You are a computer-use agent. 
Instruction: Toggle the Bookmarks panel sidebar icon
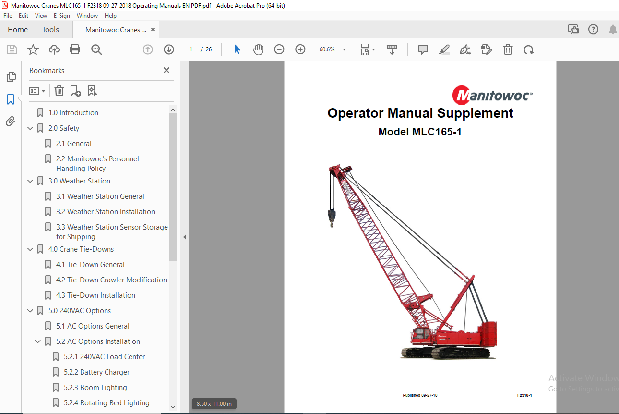(11, 99)
